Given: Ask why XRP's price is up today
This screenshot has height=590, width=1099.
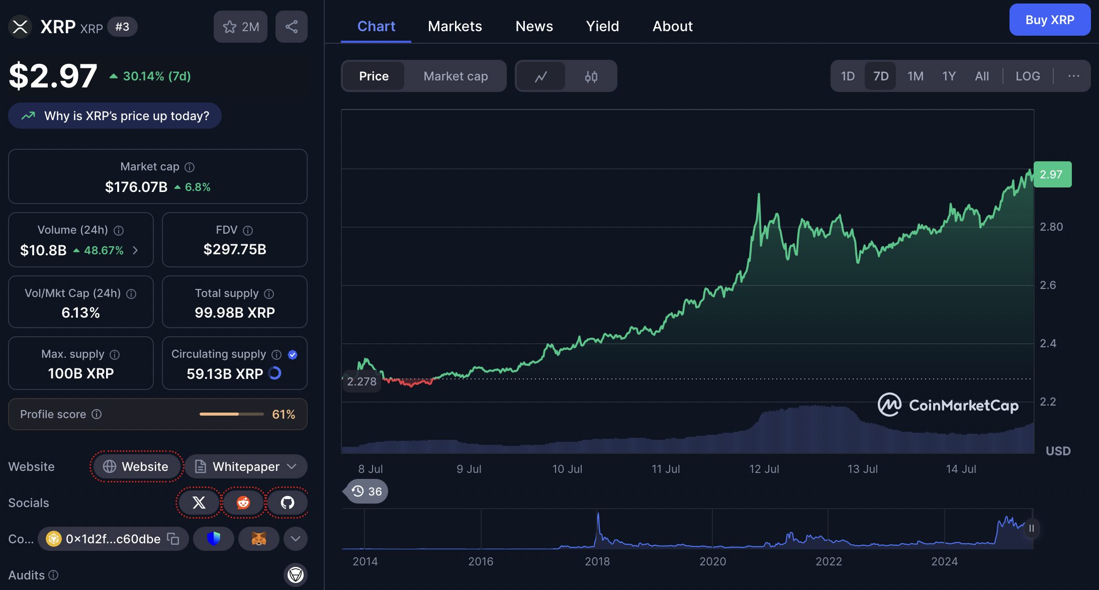Looking at the screenshot, I should pyautogui.click(x=115, y=116).
